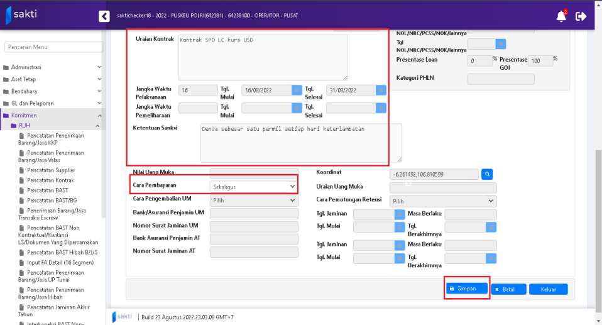Open calendar for Pemeliharaan Tgl. Selesai
The image size is (602, 325).
click(381, 108)
